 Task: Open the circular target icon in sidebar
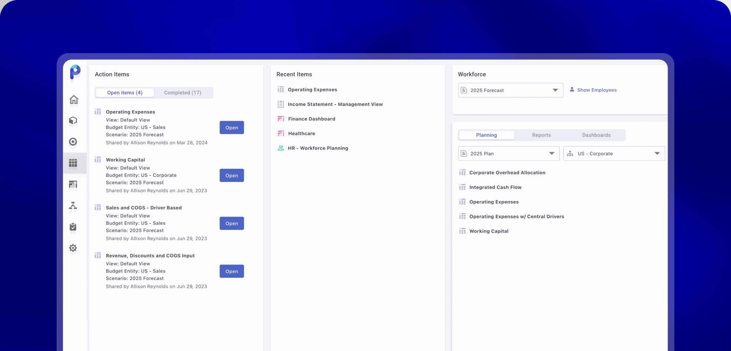tap(73, 142)
